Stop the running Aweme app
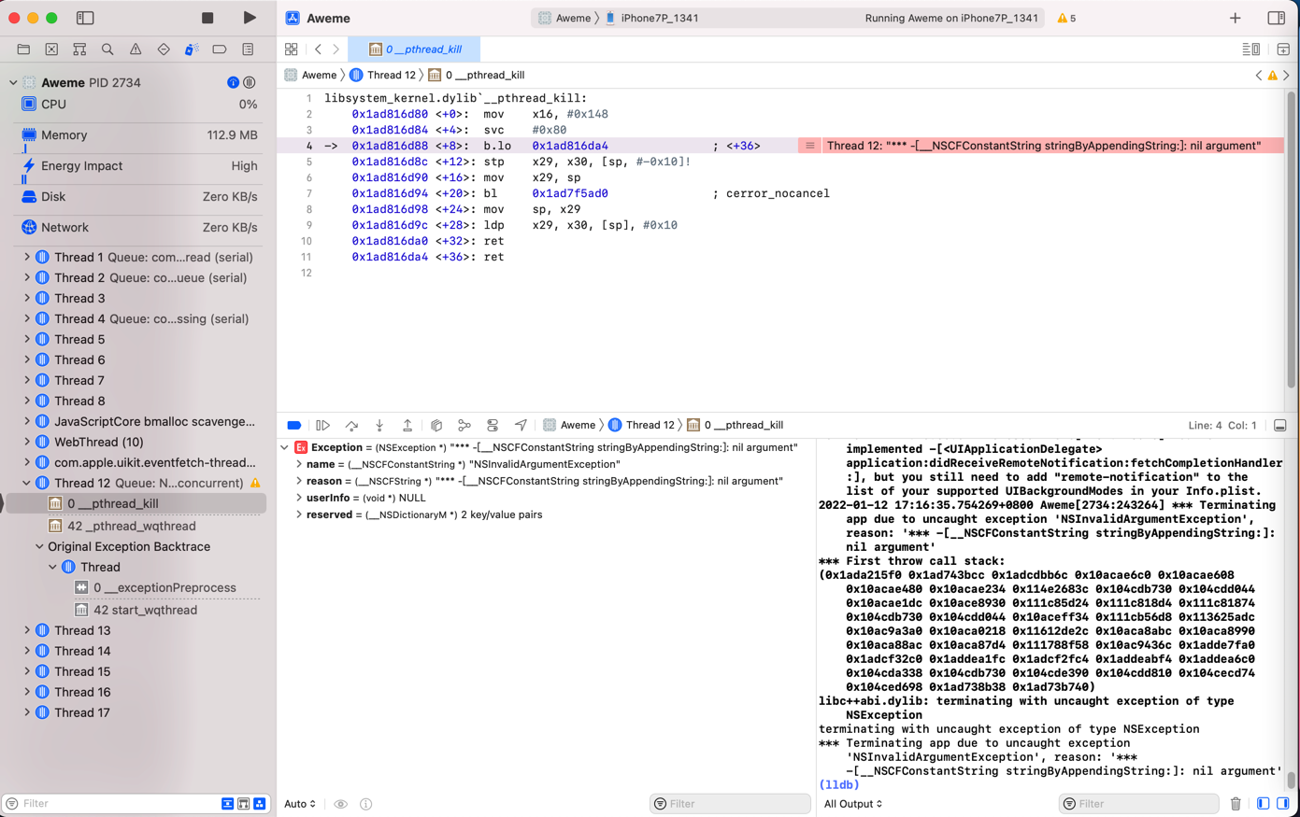This screenshot has width=1300, height=817. (x=207, y=18)
